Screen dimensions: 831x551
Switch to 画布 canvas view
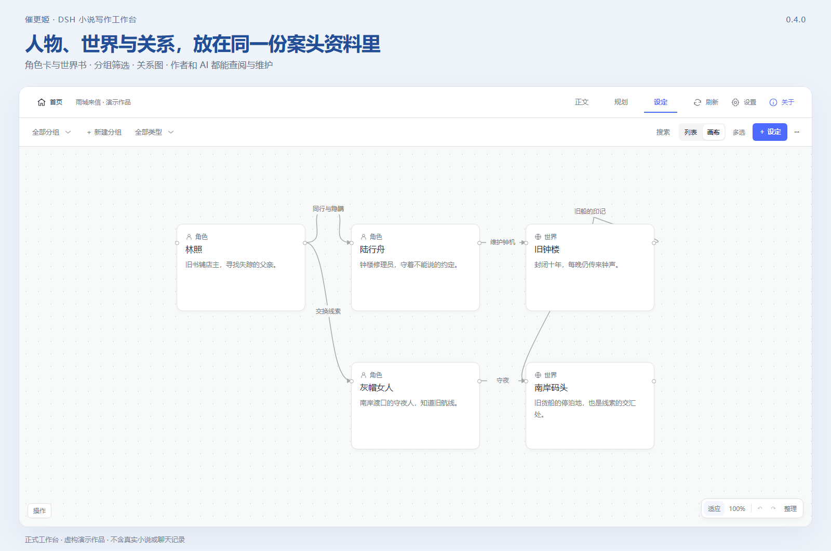(714, 132)
